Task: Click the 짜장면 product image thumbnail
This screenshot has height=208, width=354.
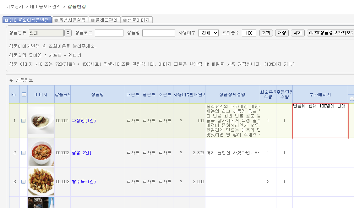Action: click(41, 121)
